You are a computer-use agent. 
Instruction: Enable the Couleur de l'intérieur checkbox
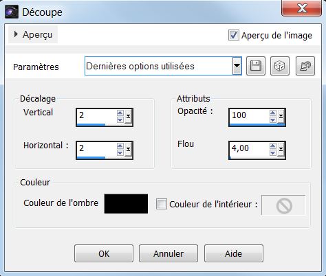(x=162, y=204)
